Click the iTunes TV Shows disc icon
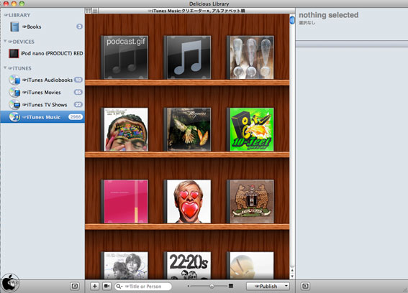The height and width of the screenshot is (293, 408). click(x=14, y=105)
